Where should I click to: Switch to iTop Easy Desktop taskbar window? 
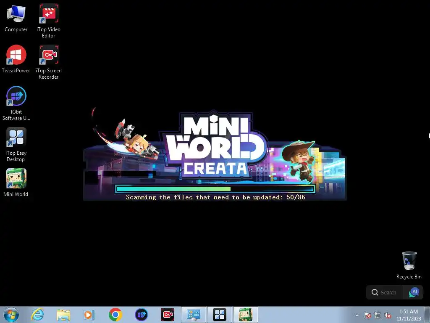pyautogui.click(x=219, y=315)
